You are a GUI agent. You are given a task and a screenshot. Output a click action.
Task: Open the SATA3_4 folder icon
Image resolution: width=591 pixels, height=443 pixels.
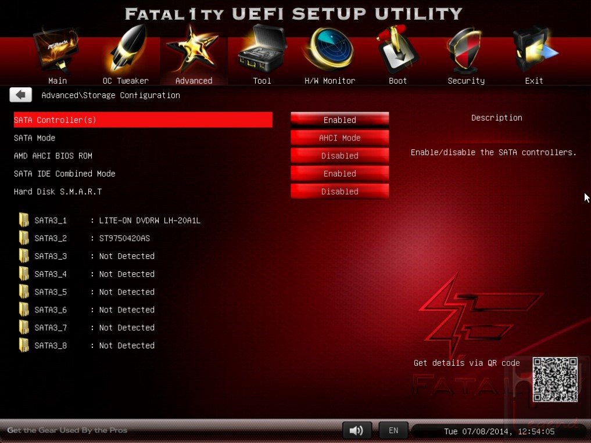click(x=24, y=274)
